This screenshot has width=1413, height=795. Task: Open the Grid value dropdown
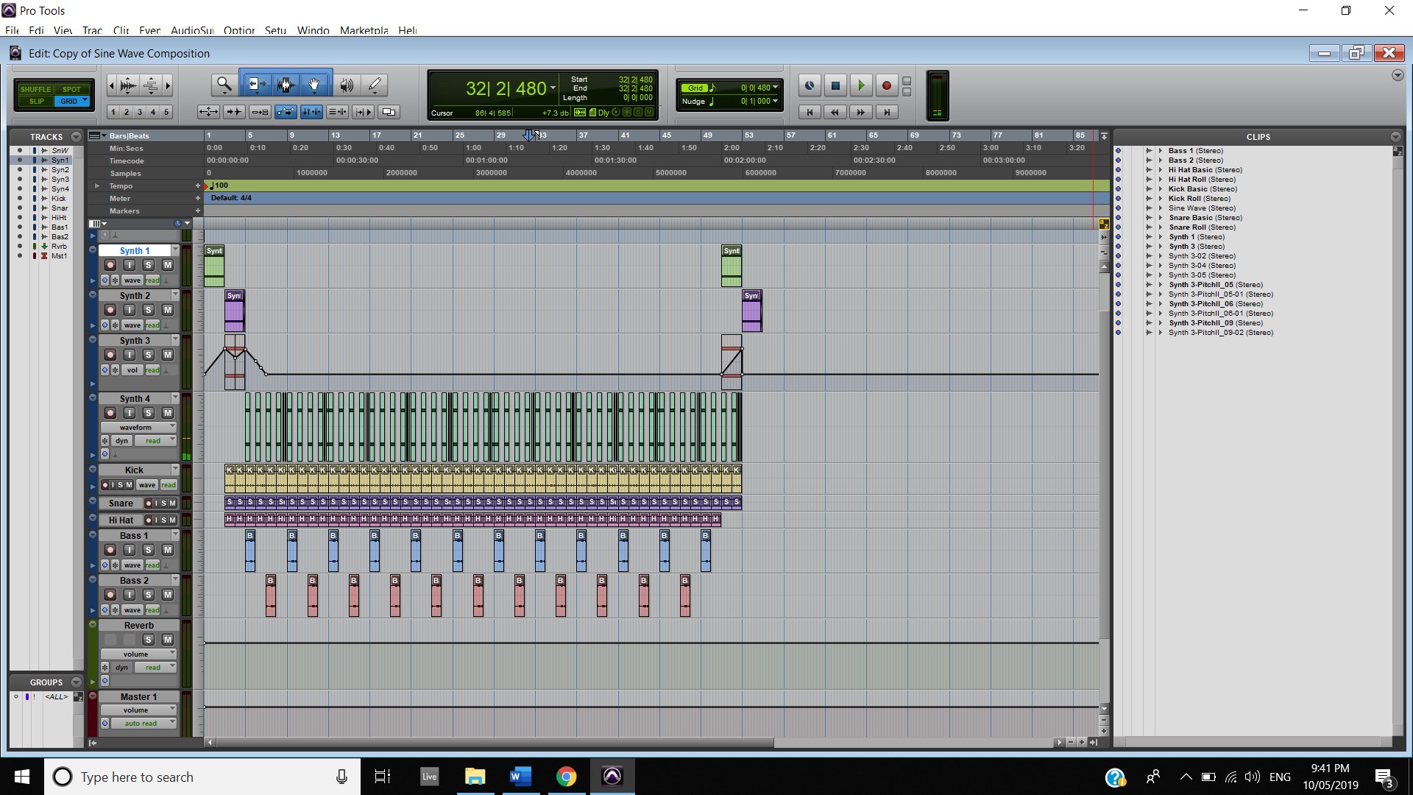point(775,88)
